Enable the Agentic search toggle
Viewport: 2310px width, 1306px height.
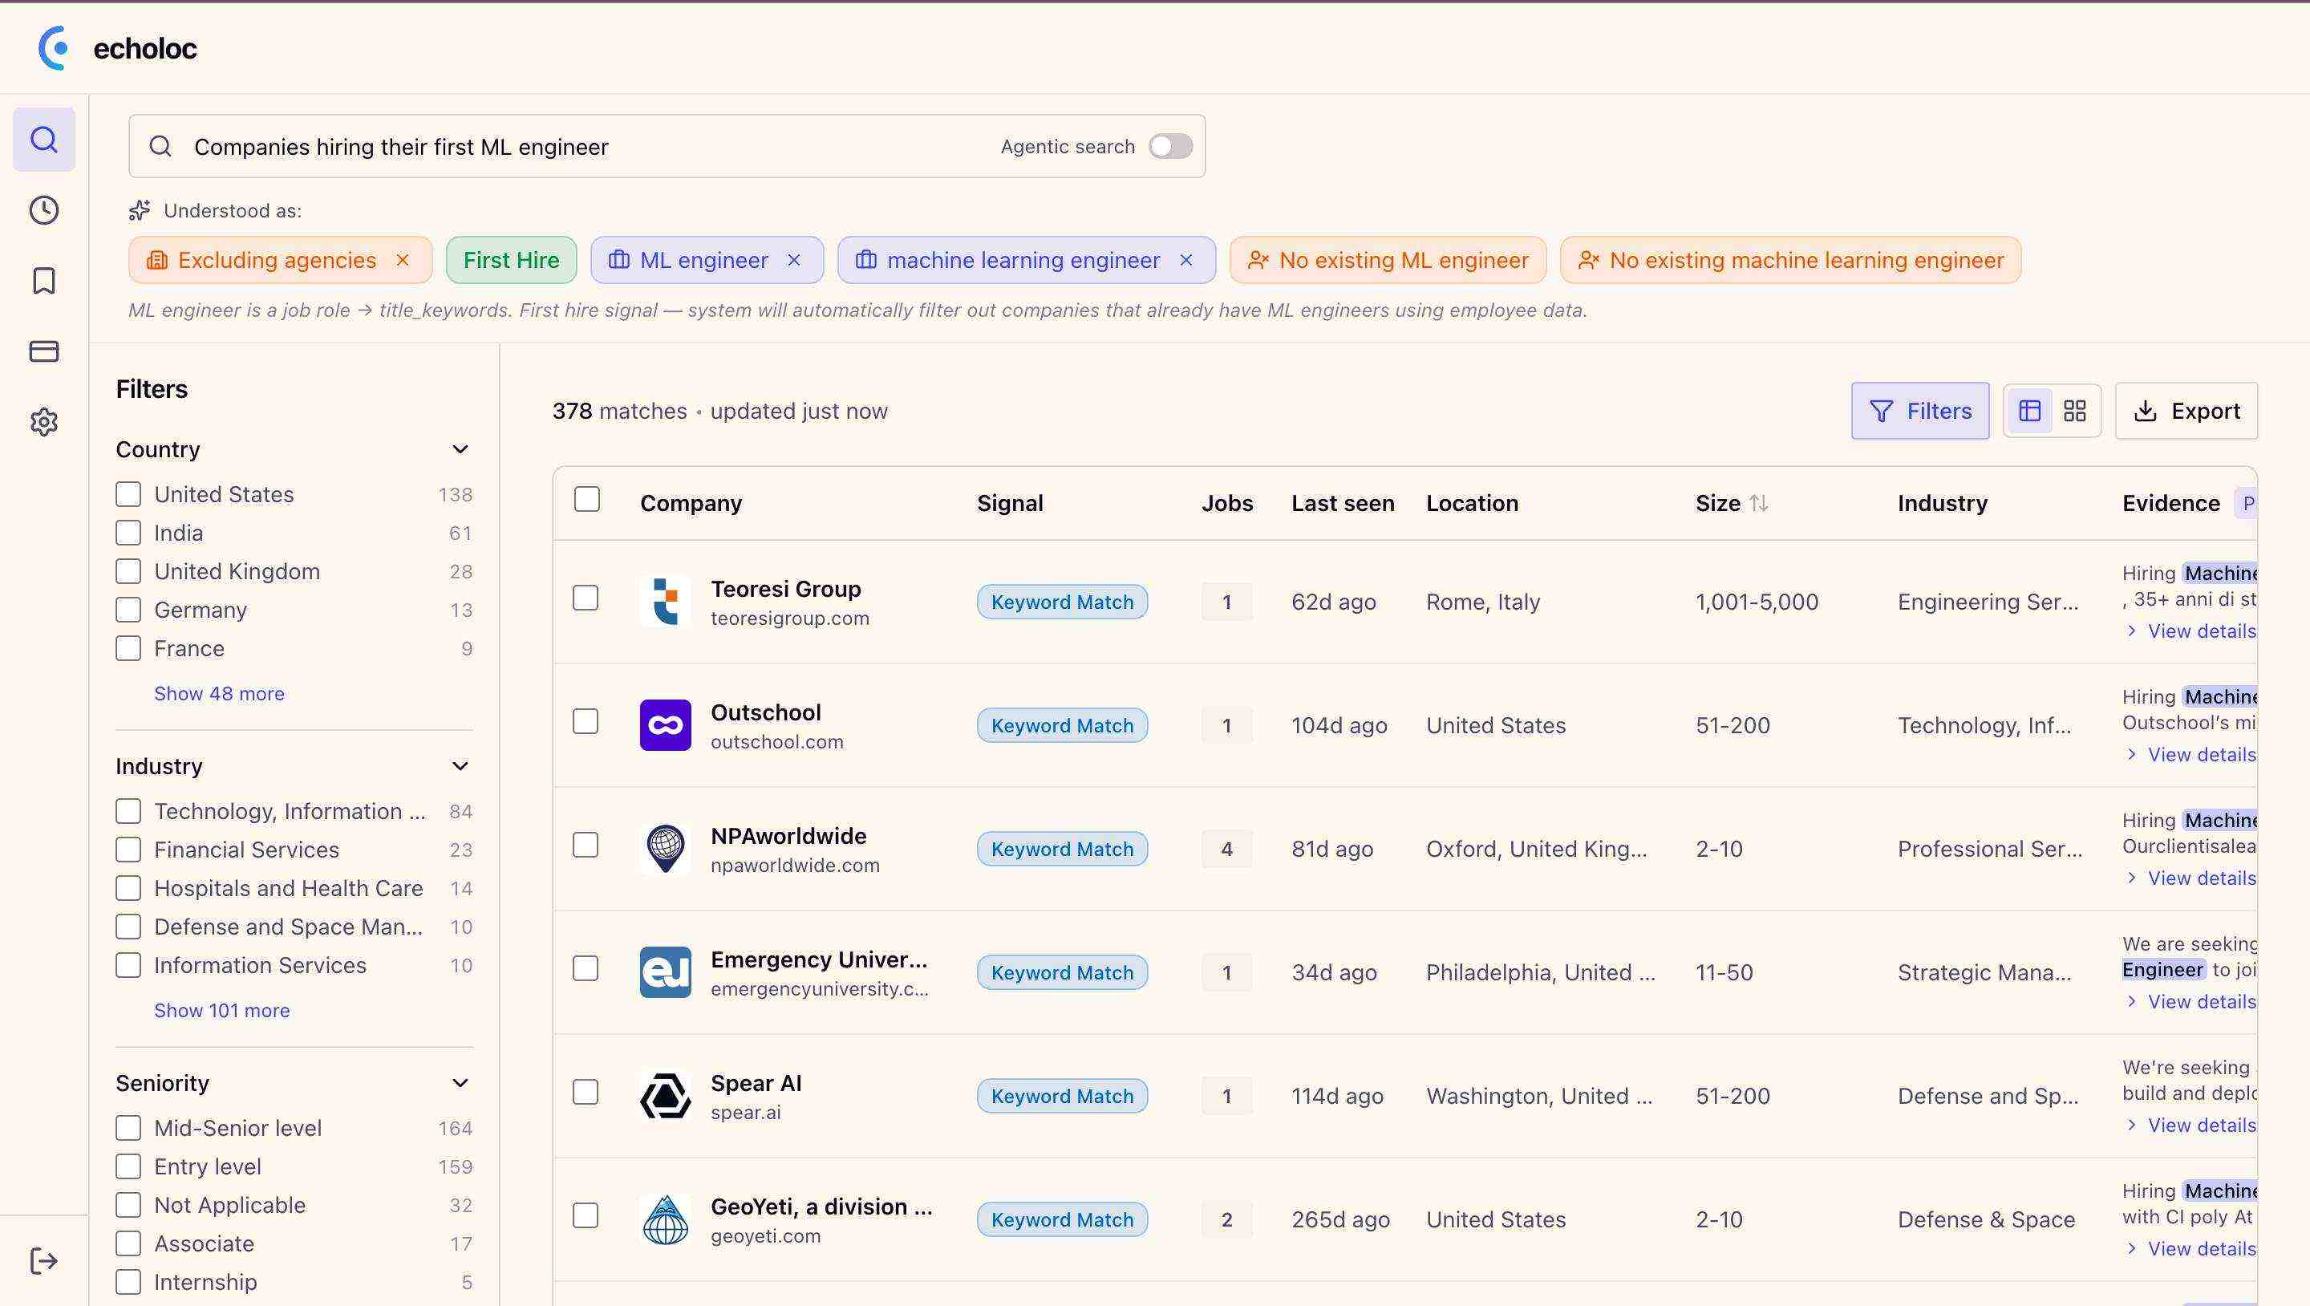pos(1170,145)
